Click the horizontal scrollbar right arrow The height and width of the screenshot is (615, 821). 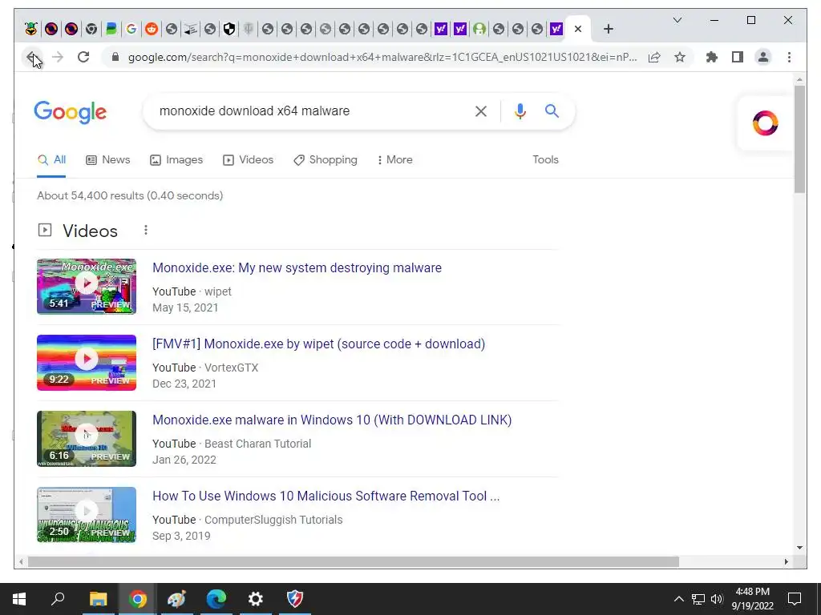pos(786,561)
